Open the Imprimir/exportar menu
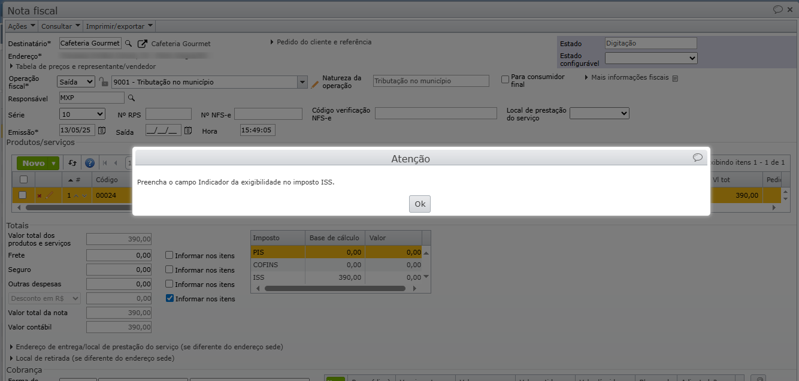The image size is (799, 381). [x=120, y=26]
